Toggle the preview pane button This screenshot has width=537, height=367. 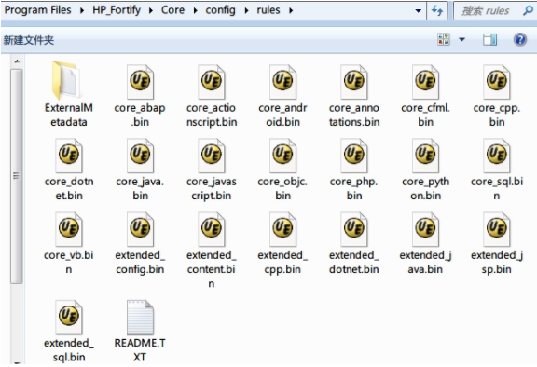[489, 40]
